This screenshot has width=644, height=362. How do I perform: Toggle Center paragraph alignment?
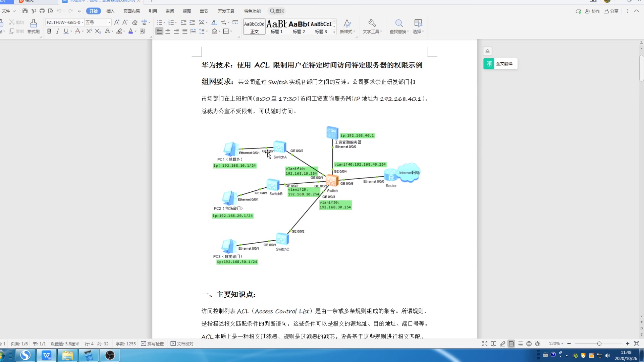click(168, 31)
